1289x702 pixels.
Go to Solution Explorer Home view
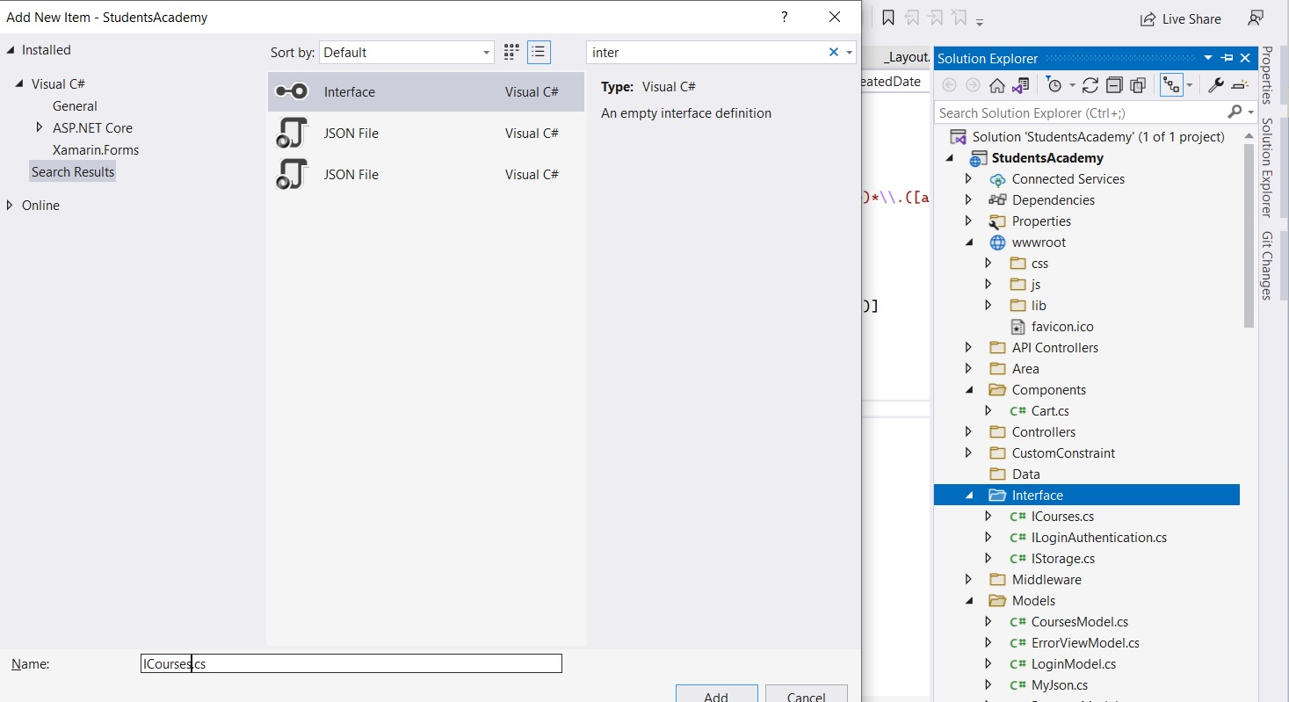coord(996,85)
